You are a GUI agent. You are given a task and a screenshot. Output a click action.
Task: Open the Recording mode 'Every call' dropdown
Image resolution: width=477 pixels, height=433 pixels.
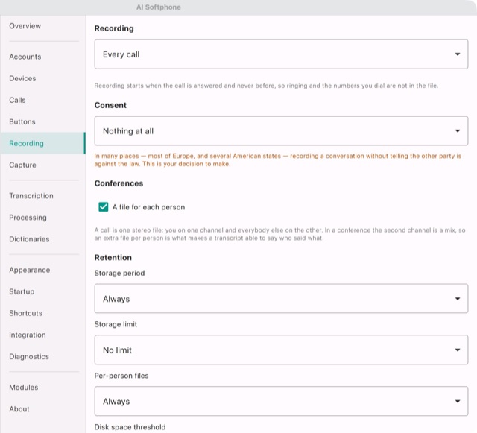point(281,54)
